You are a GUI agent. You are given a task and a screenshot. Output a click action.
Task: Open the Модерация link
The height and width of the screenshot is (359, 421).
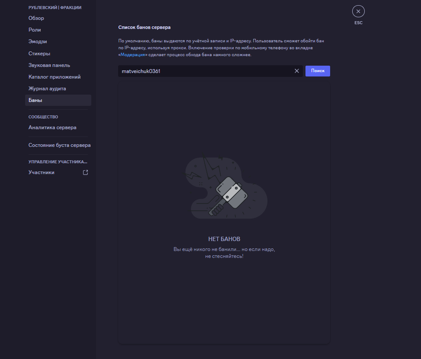(133, 55)
